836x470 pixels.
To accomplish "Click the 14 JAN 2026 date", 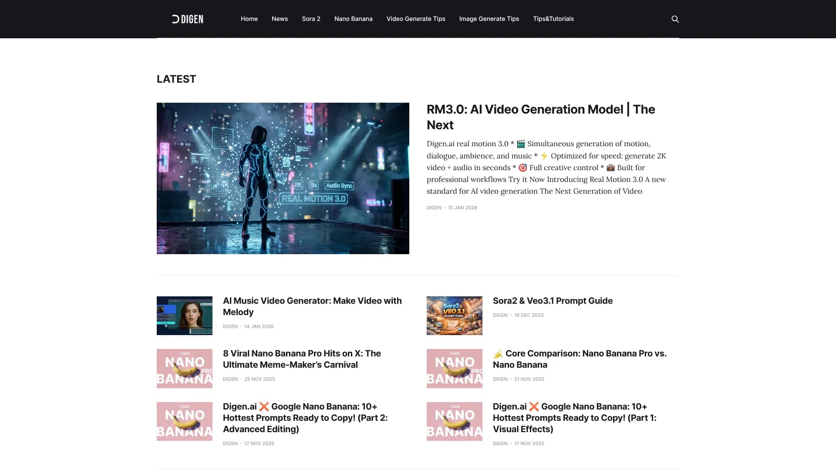I will tap(259, 326).
